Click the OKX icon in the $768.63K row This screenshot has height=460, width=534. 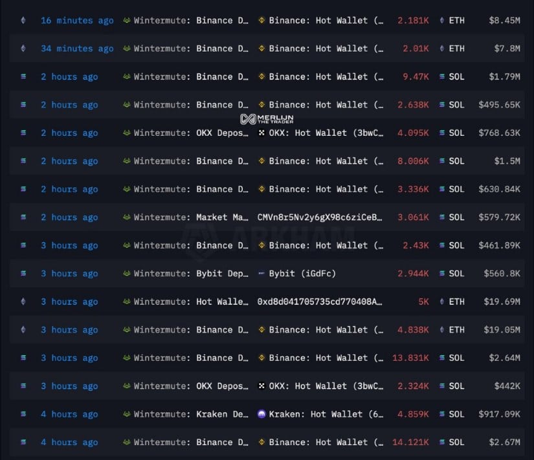coord(261,133)
